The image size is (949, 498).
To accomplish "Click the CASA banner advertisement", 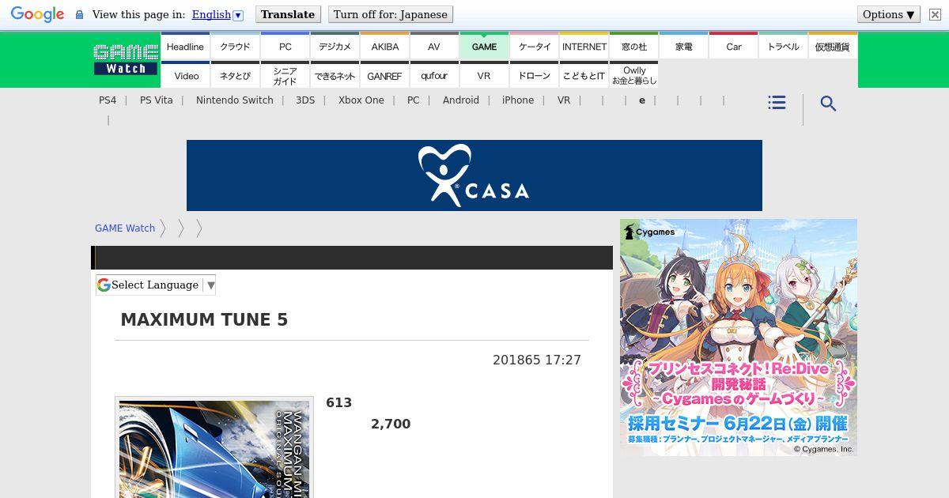I will pyautogui.click(x=475, y=175).
